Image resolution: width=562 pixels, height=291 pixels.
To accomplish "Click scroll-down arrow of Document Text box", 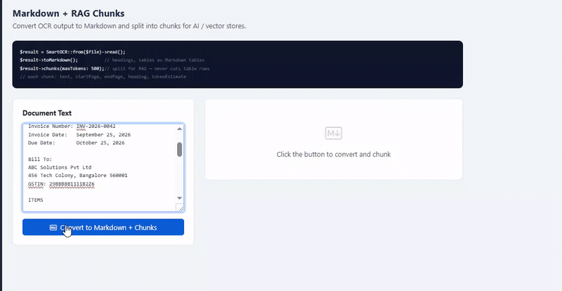I will [180, 198].
